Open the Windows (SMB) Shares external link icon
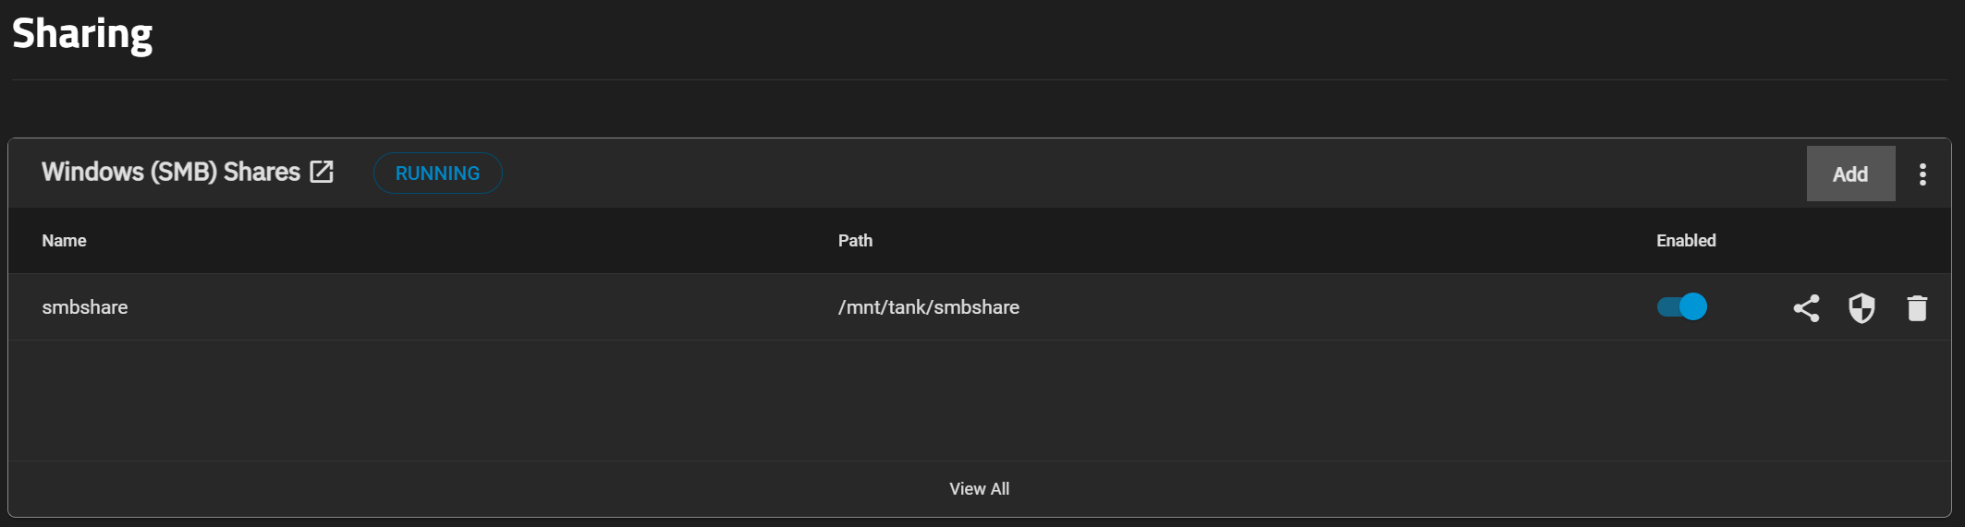 click(x=322, y=172)
